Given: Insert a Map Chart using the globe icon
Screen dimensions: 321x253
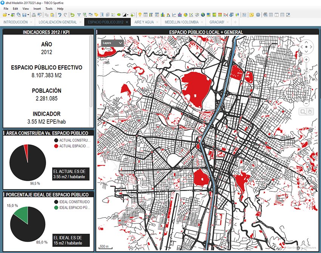Looking at the screenshot, I should pyautogui.click(x=203, y=15).
